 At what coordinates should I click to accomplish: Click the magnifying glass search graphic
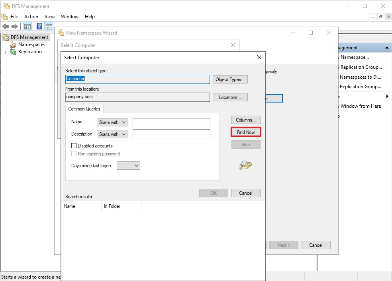click(x=245, y=165)
